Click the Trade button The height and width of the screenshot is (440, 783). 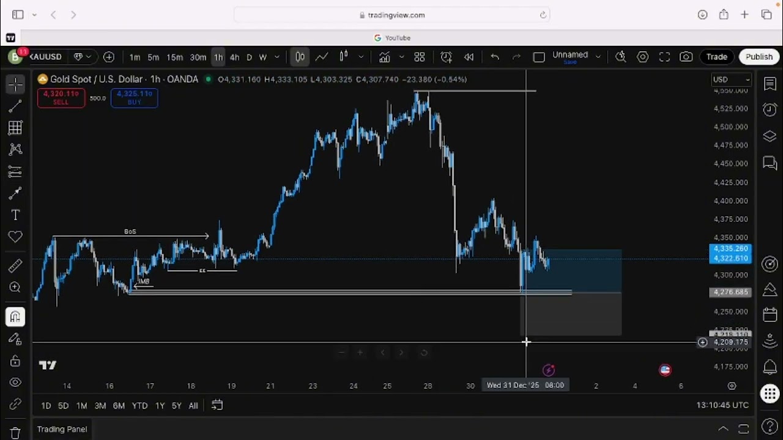pos(717,57)
